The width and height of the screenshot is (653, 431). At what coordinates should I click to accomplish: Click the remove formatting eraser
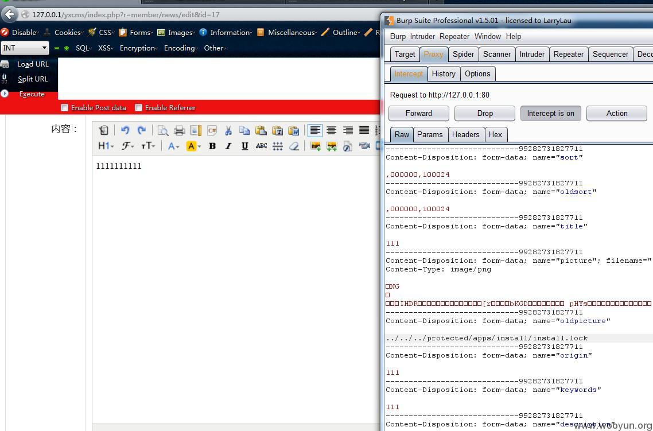coord(294,146)
